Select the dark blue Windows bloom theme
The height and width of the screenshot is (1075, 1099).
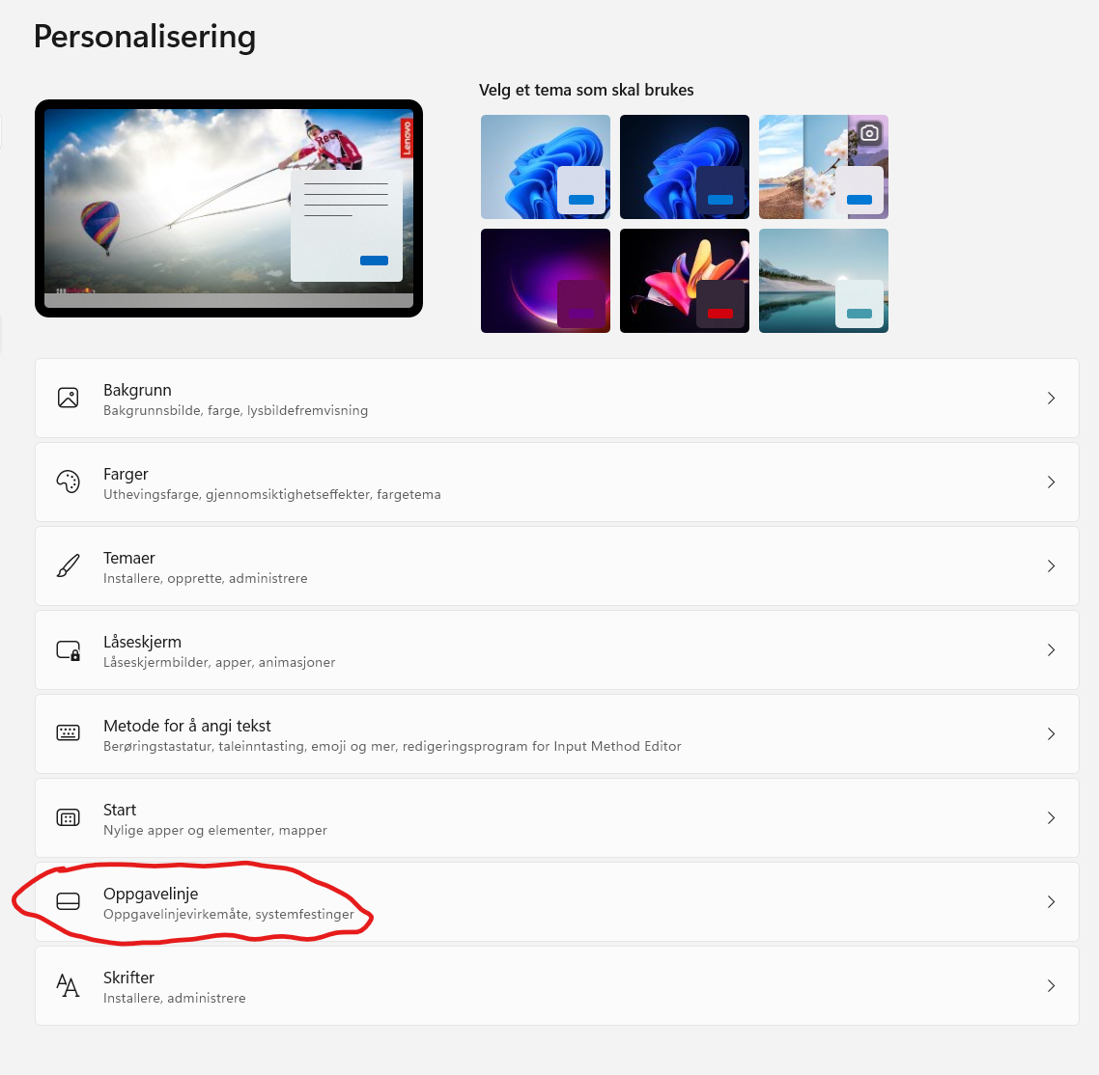click(x=684, y=167)
